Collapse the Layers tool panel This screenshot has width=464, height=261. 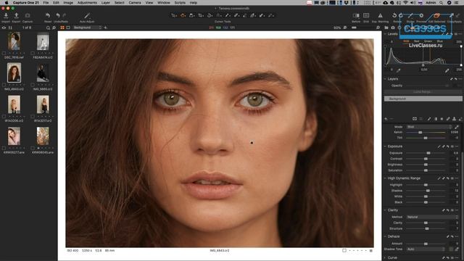[385, 79]
